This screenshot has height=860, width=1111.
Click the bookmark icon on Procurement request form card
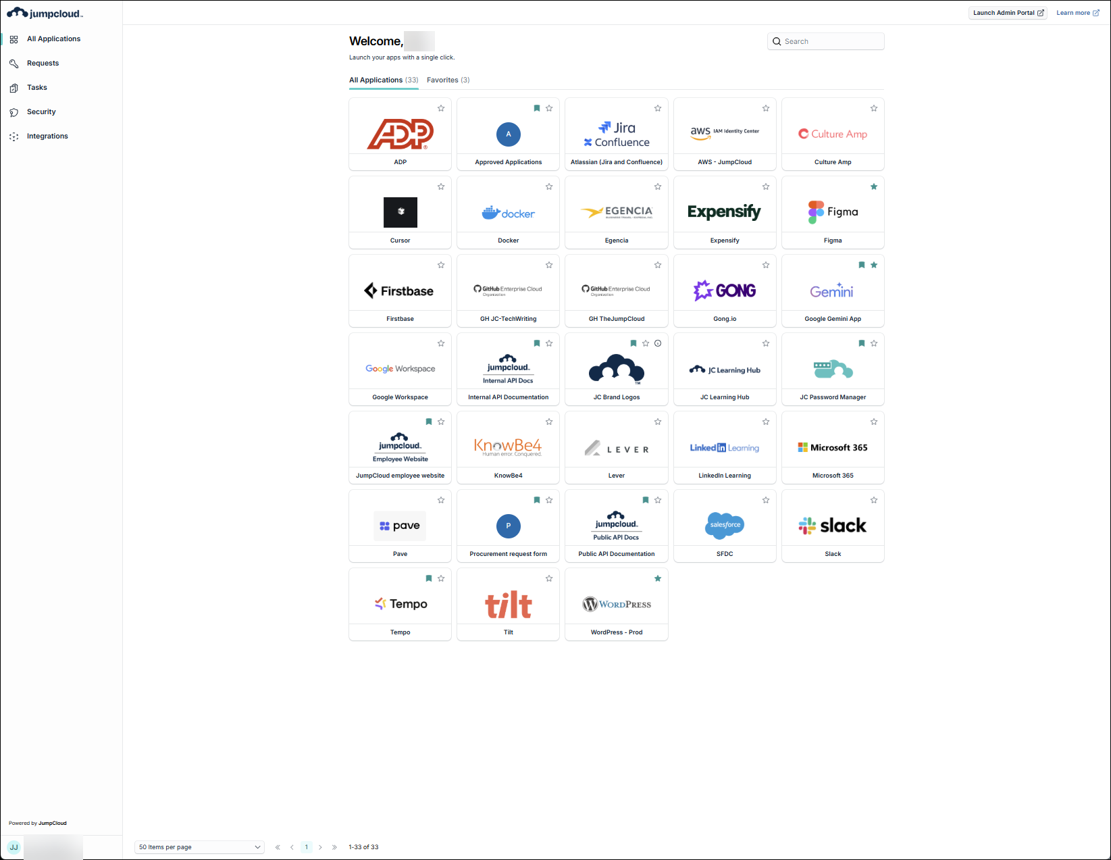point(537,500)
